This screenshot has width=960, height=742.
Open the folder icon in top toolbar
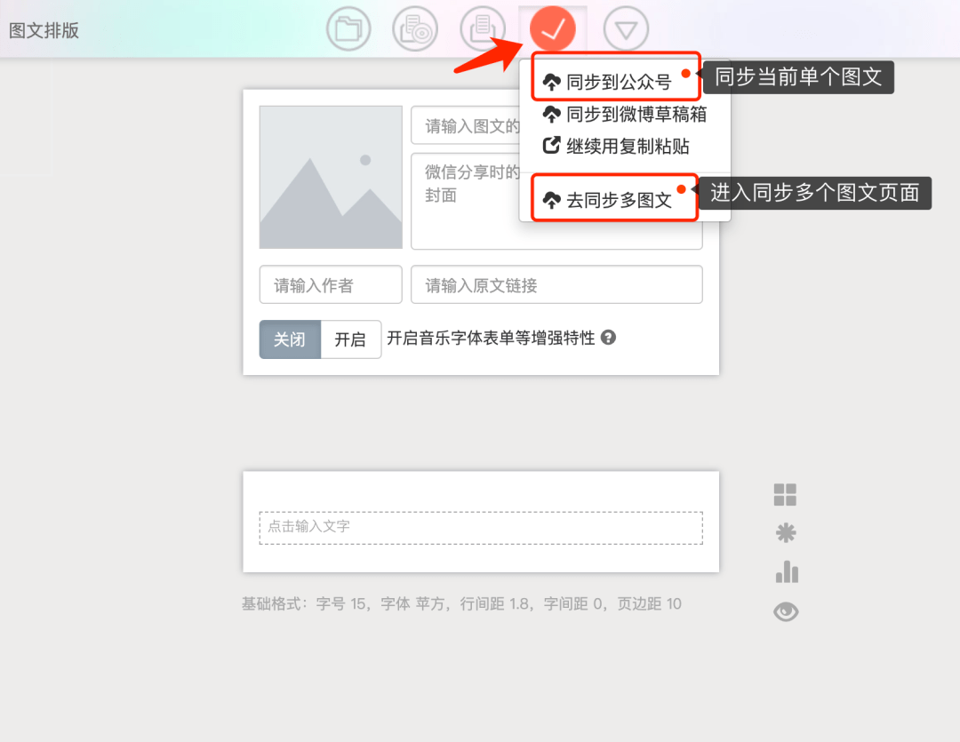(348, 28)
